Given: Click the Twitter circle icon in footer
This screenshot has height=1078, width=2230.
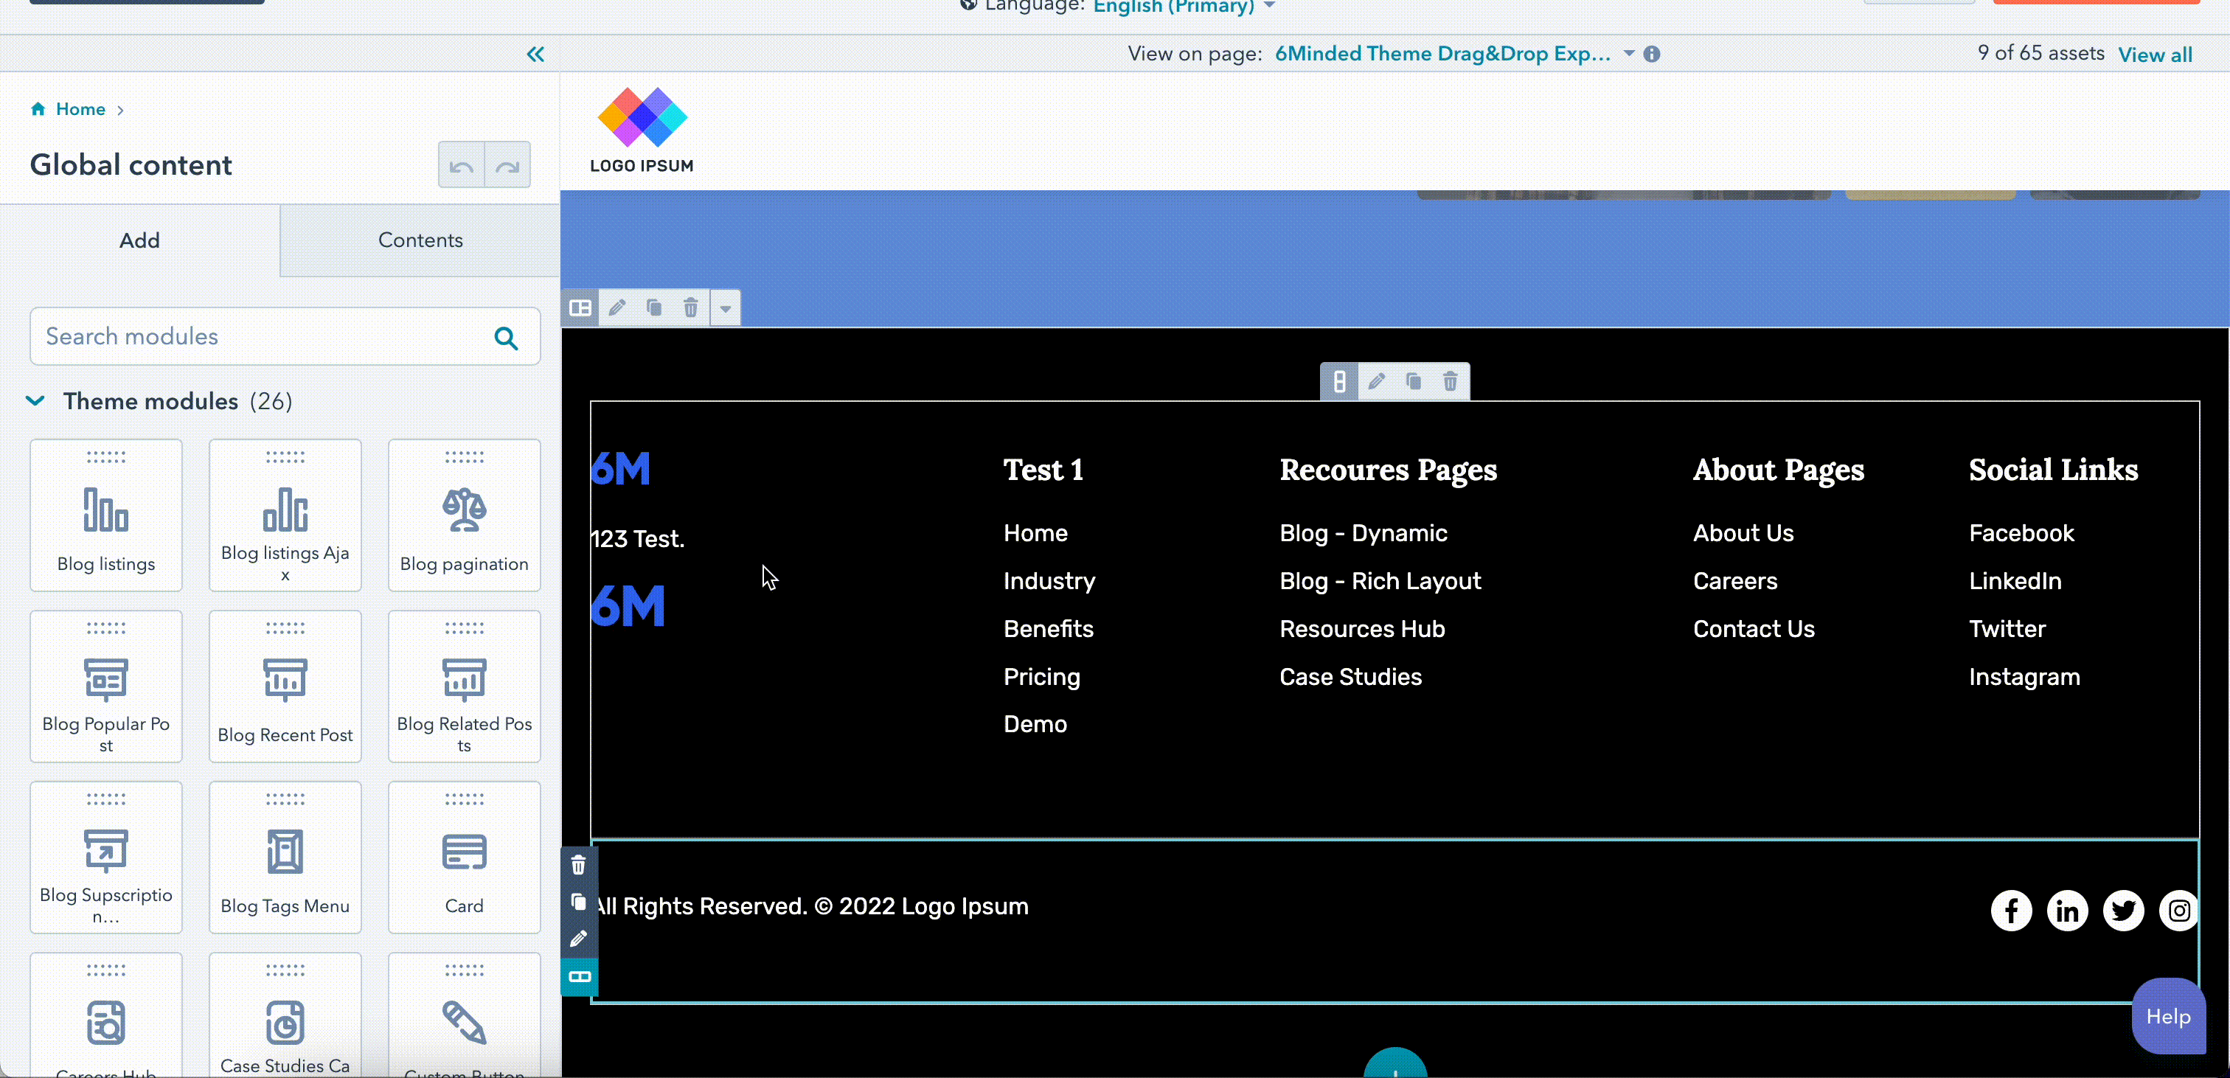Looking at the screenshot, I should (x=2124, y=911).
